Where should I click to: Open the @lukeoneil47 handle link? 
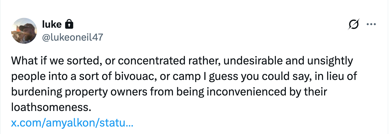72,37
